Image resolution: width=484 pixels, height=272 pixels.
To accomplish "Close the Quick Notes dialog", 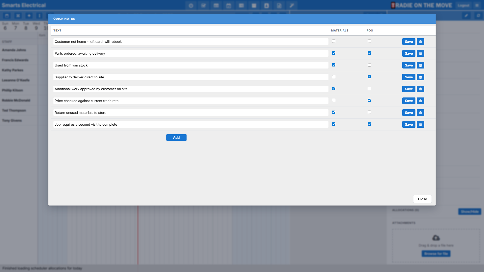I will [x=422, y=199].
